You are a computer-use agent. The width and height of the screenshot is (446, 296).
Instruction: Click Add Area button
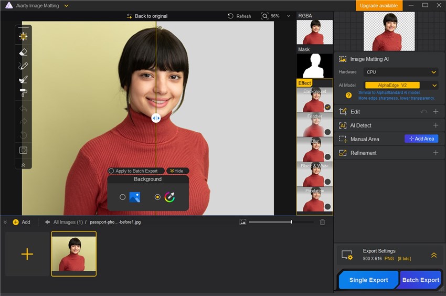point(421,139)
